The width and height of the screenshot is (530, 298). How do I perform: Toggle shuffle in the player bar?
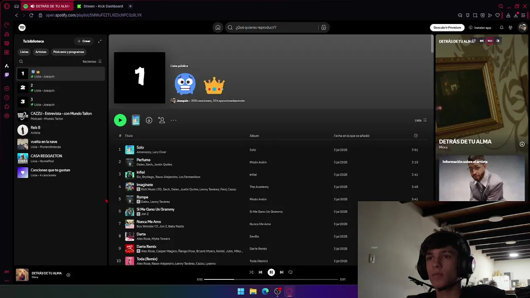(251, 272)
